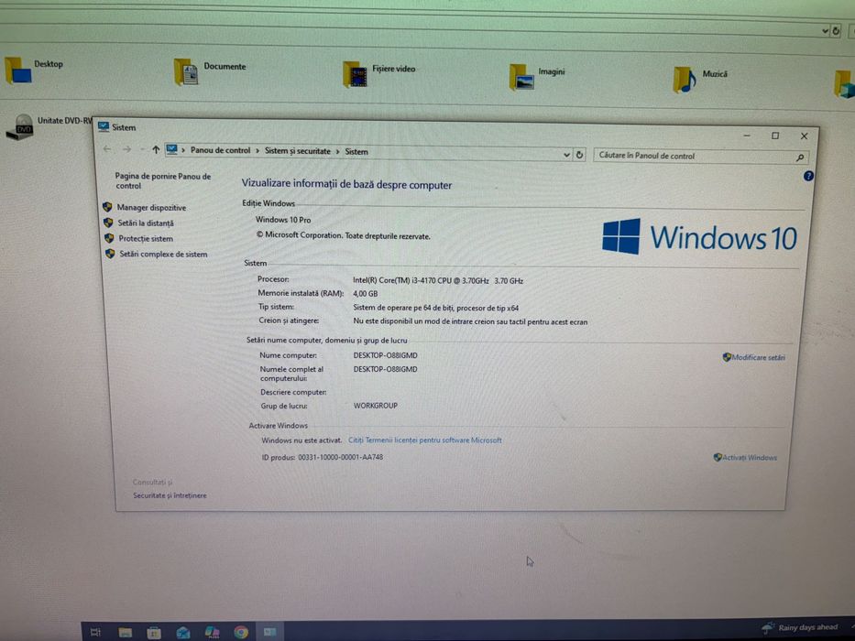Click the Explorer window refresh button
Viewport: 855px width, 641px height.
836,31
